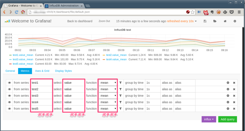Screen dimensions: 245x131
Task: Click the red blocked-content icon in address bar
Action: click(x=188, y=12)
